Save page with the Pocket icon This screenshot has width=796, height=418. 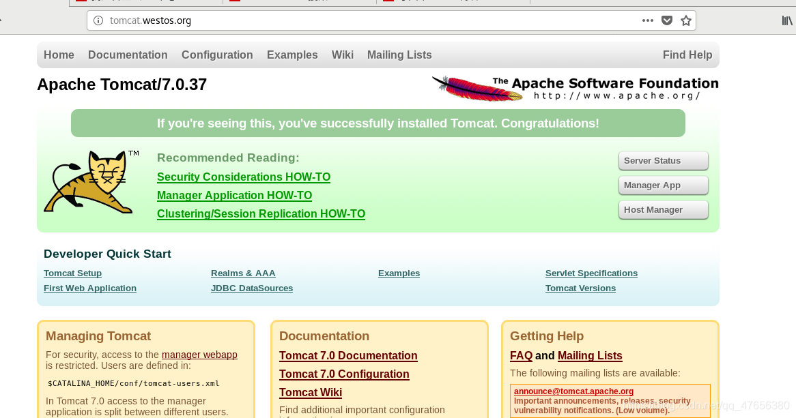(667, 20)
